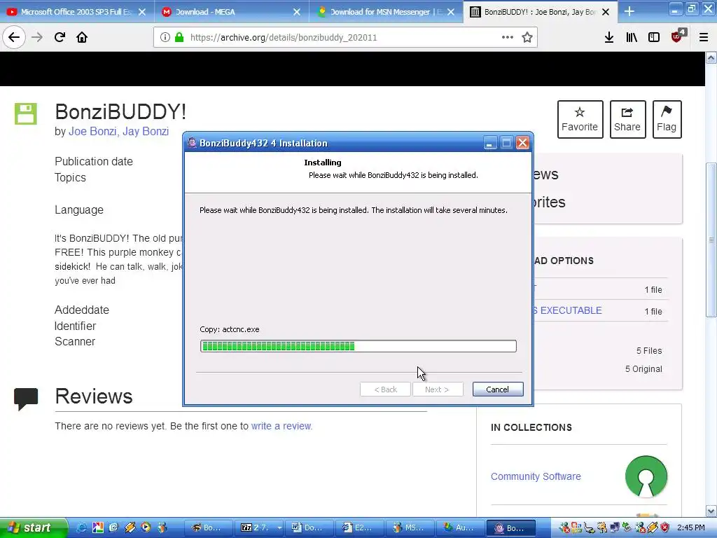The width and height of the screenshot is (717, 538).
Task: Reload the current page
Action: click(x=60, y=38)
